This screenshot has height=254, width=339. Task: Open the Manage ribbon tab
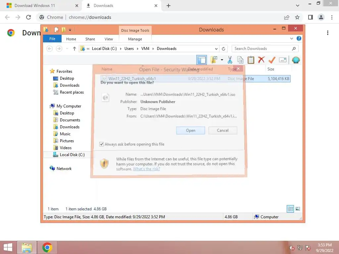coord(135,39)
